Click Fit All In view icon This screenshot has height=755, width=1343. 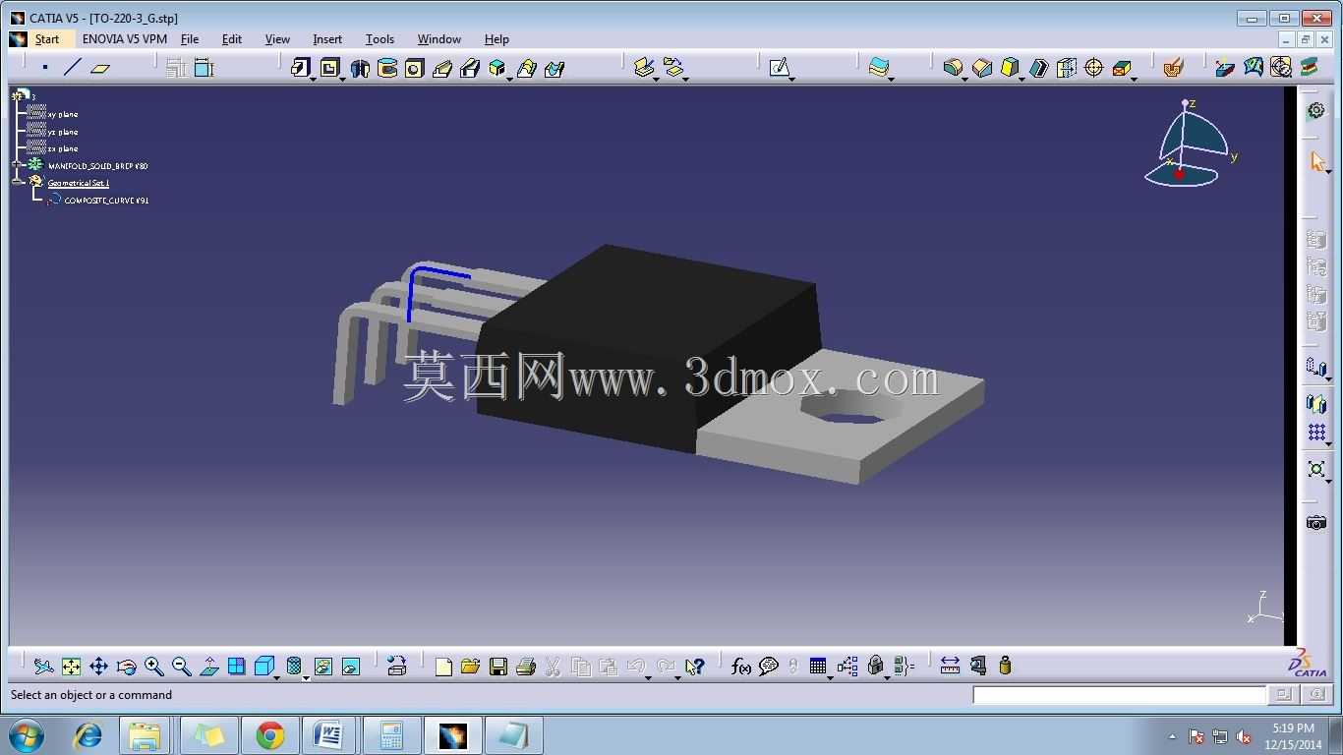[x=71, y=667]
